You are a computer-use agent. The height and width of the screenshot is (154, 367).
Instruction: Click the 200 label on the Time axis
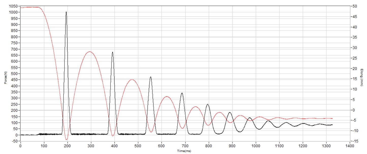[67, 146]
